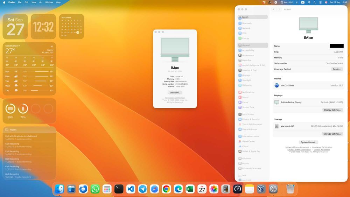Open the Go menu

[x=41, y=2]
